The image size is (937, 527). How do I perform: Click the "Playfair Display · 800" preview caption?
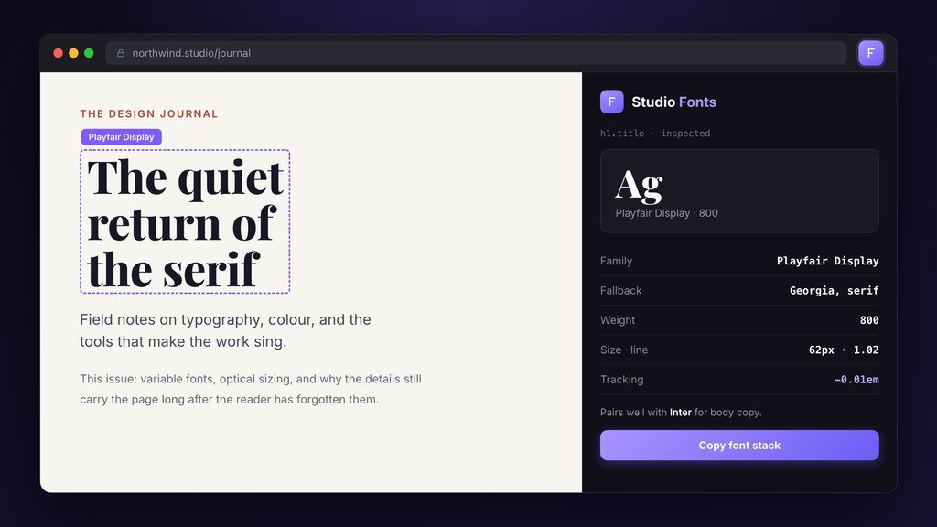pos(666,213)
